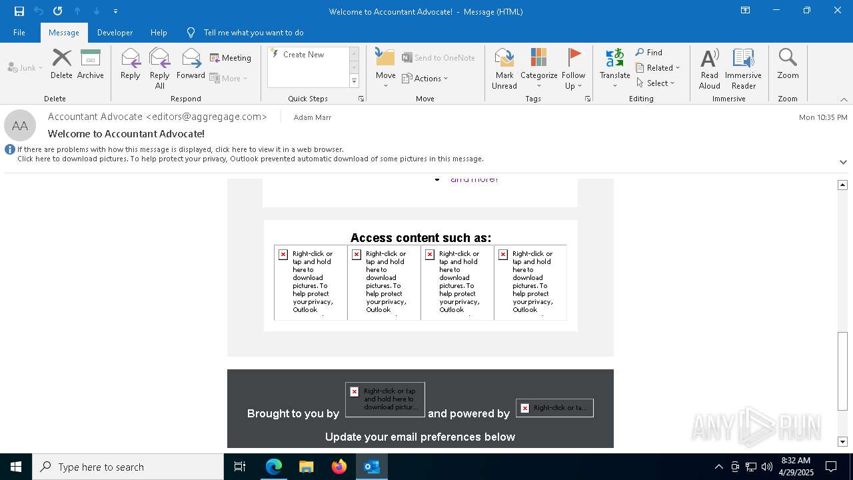Open the File tab
Viewport: 853px width, 480px height.
(x=19, y=33)
